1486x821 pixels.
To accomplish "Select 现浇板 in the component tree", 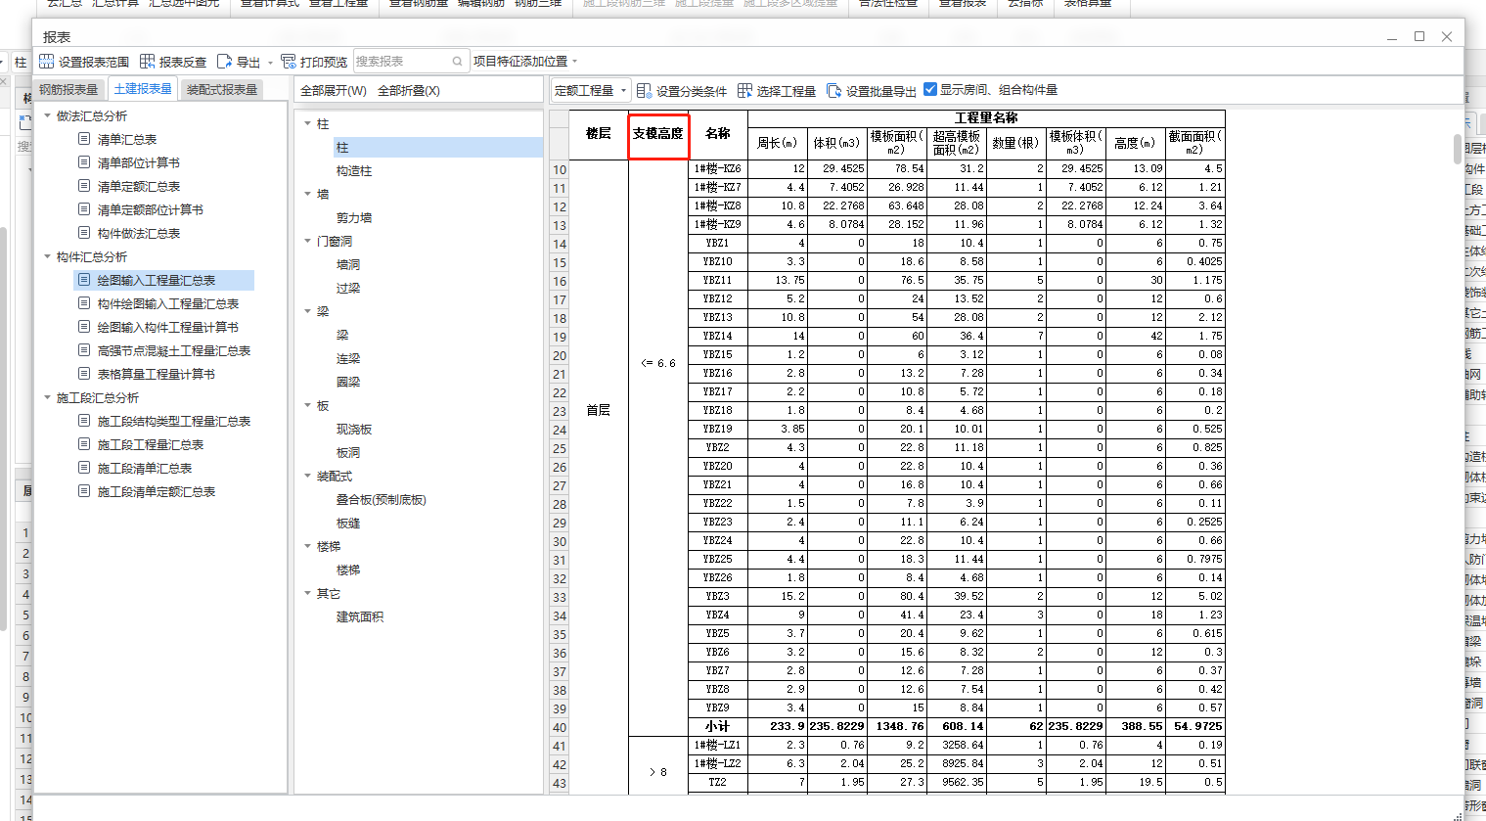I will tap(354, 429).
